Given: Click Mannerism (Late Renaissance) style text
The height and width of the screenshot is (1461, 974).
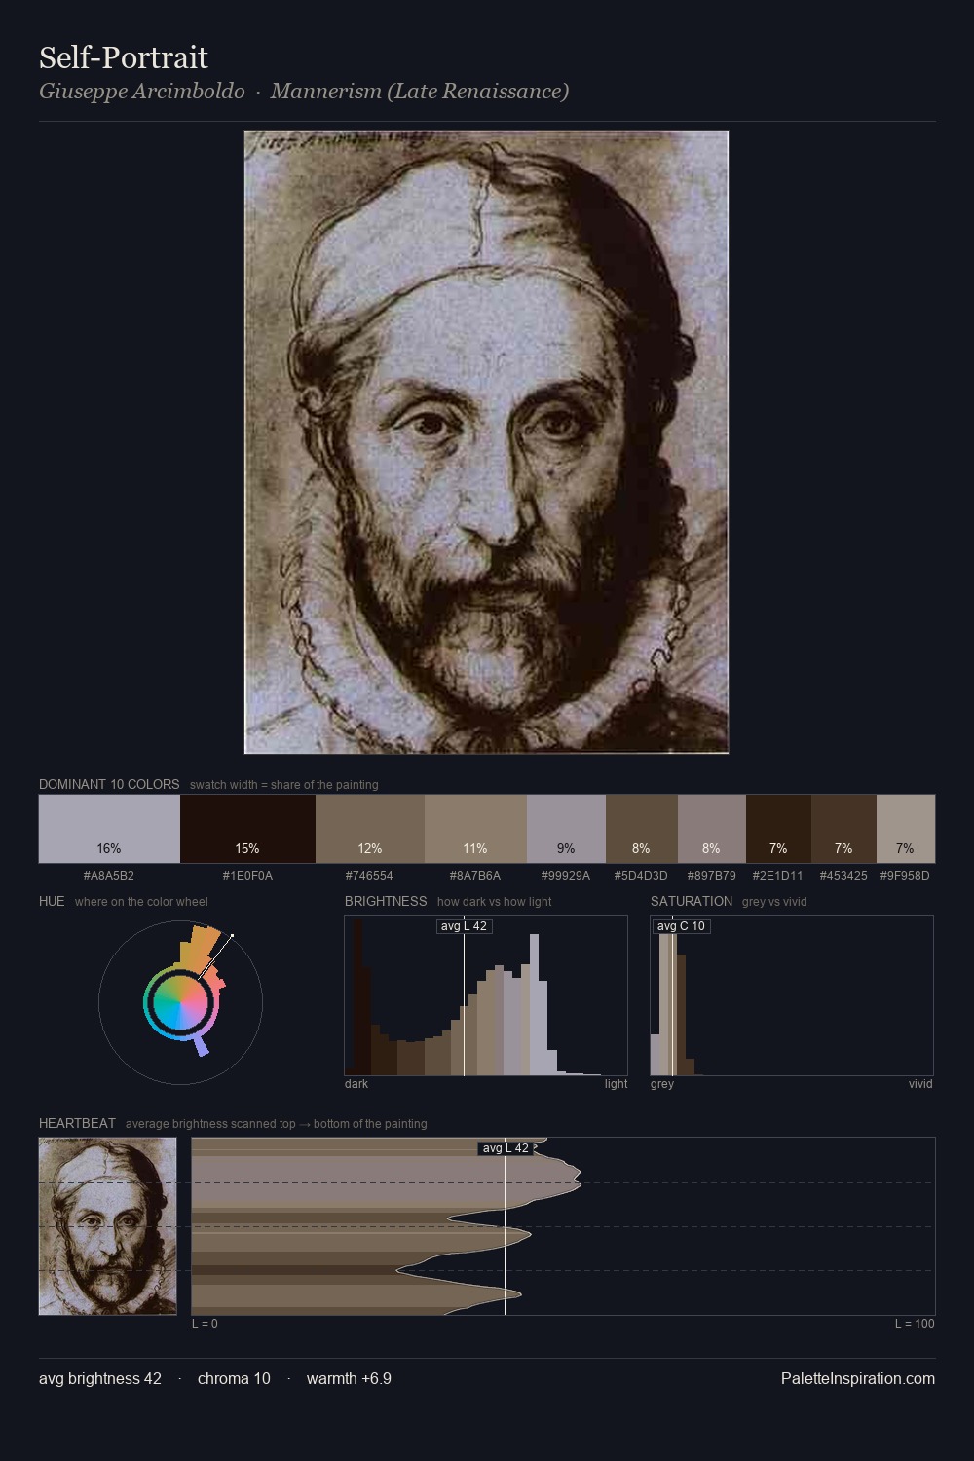Looking at the screenshot, I should pos(420,92).
